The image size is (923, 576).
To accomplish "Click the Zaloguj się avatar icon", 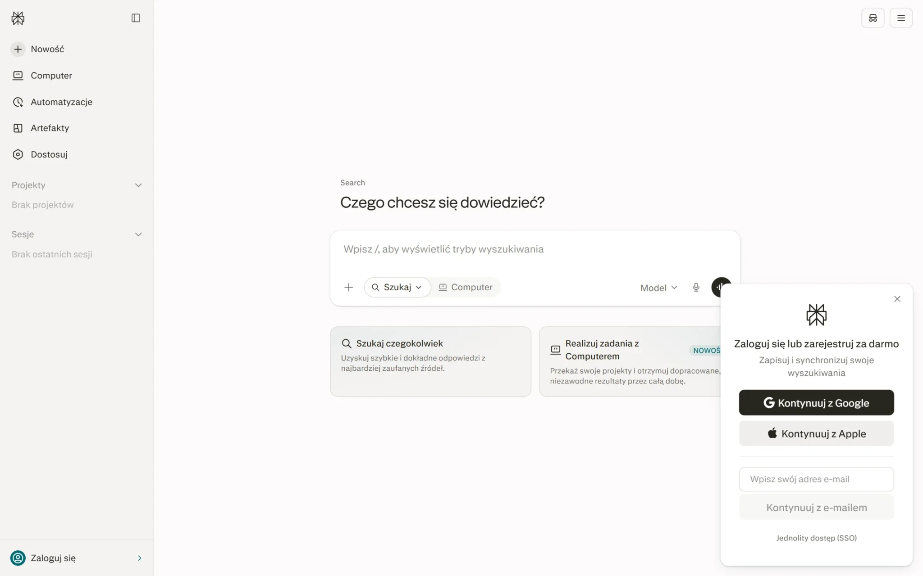I will click(18, 558).
